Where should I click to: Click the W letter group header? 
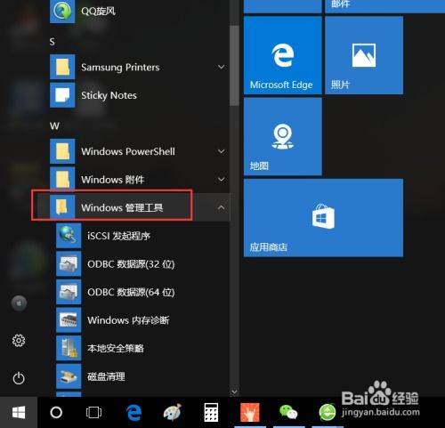[x=54, y=126]
